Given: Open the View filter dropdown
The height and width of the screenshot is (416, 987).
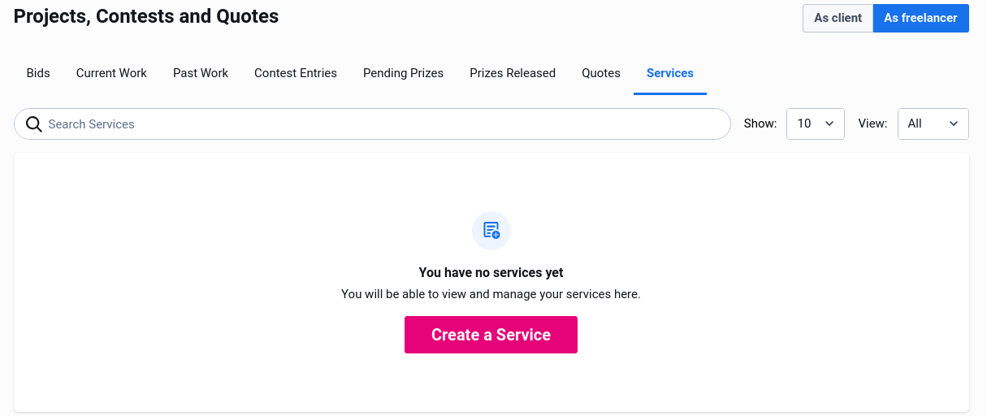Looking at the screenshot, I should (x=933, y=123).
